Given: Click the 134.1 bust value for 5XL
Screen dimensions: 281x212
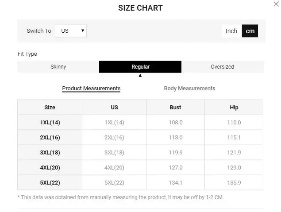Looking at the screenshot, I should (175, 183).
